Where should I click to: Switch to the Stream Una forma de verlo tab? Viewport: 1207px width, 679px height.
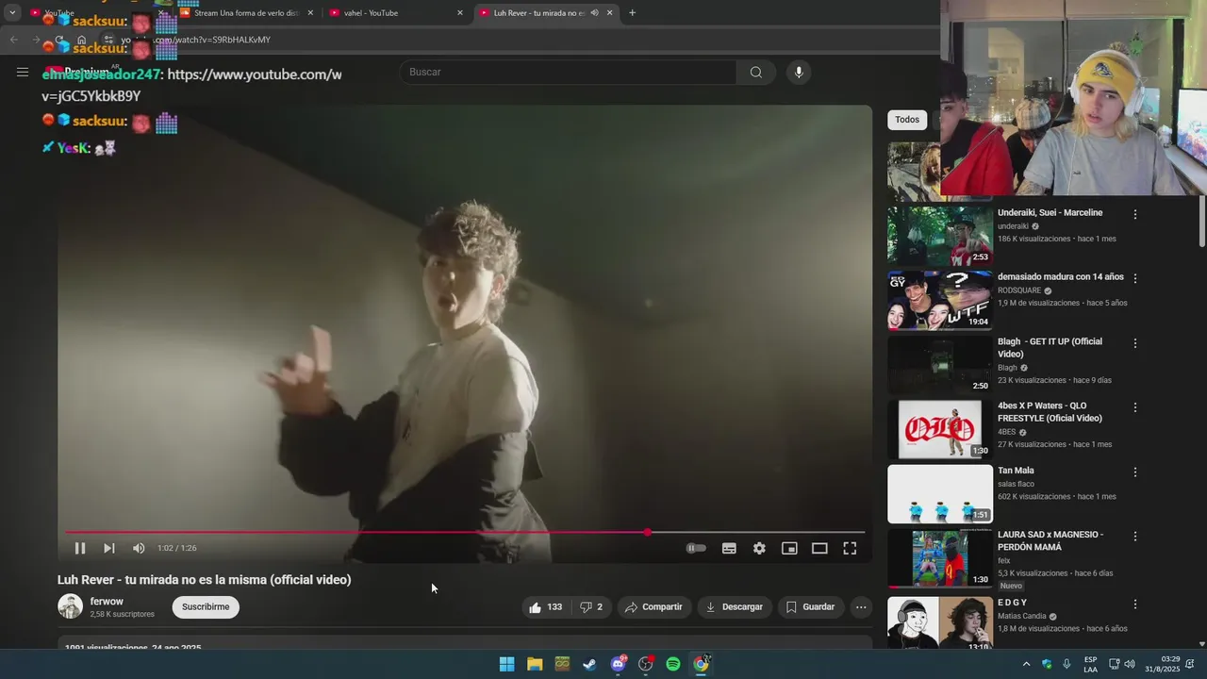[x=246, y=13]
